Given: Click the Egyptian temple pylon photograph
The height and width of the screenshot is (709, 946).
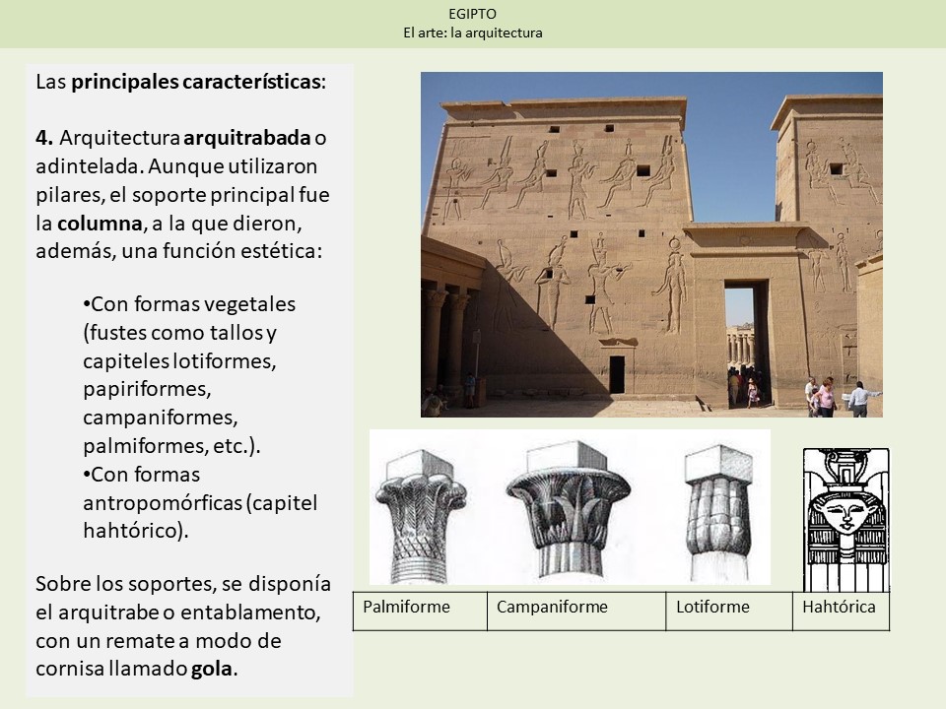Looking at the screenshot, I should [651, 245].
